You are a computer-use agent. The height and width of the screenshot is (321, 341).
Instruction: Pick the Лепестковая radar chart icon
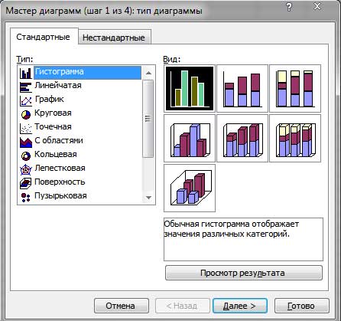(26, 169)
